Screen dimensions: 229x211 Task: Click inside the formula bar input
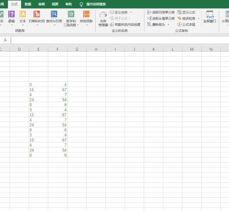(x=120, y=40)
